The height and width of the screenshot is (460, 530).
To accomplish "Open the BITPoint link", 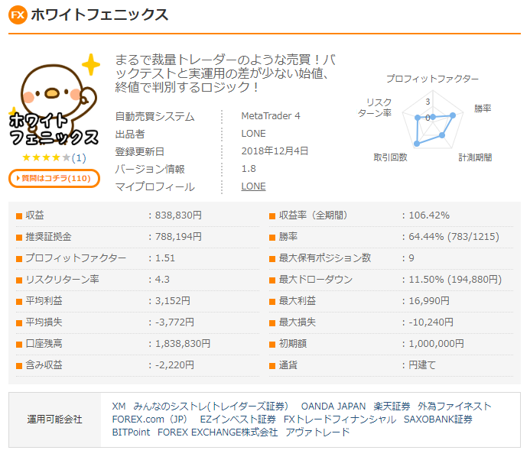I will (131, 432).
